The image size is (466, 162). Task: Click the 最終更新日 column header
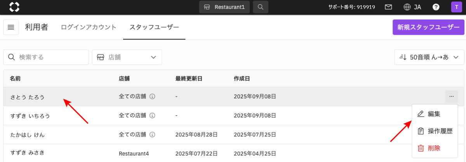click(189, 79)
